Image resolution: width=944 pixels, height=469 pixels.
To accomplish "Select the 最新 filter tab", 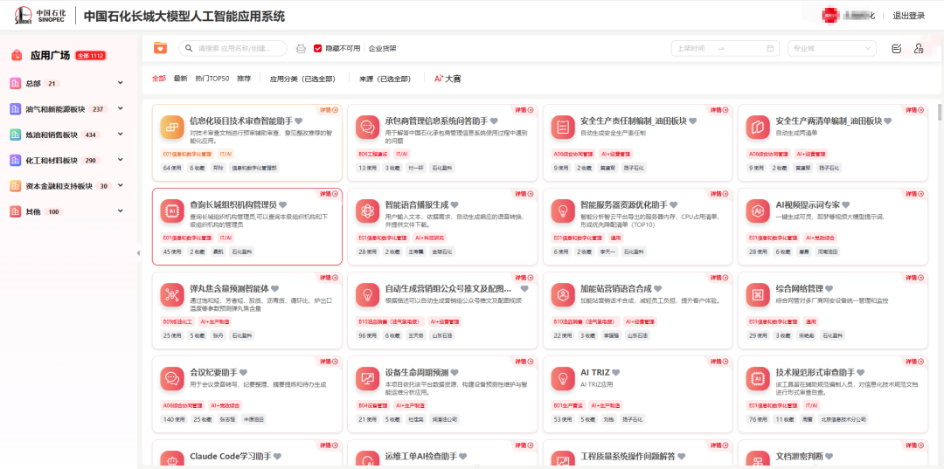I will coord(180,79).
